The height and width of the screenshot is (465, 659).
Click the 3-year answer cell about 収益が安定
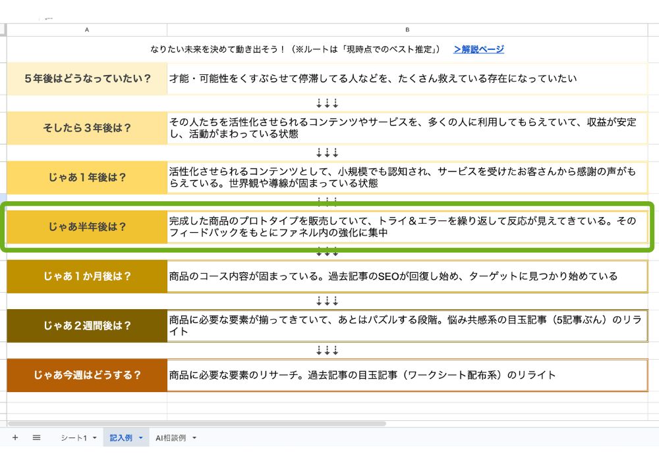click(407, 128)
